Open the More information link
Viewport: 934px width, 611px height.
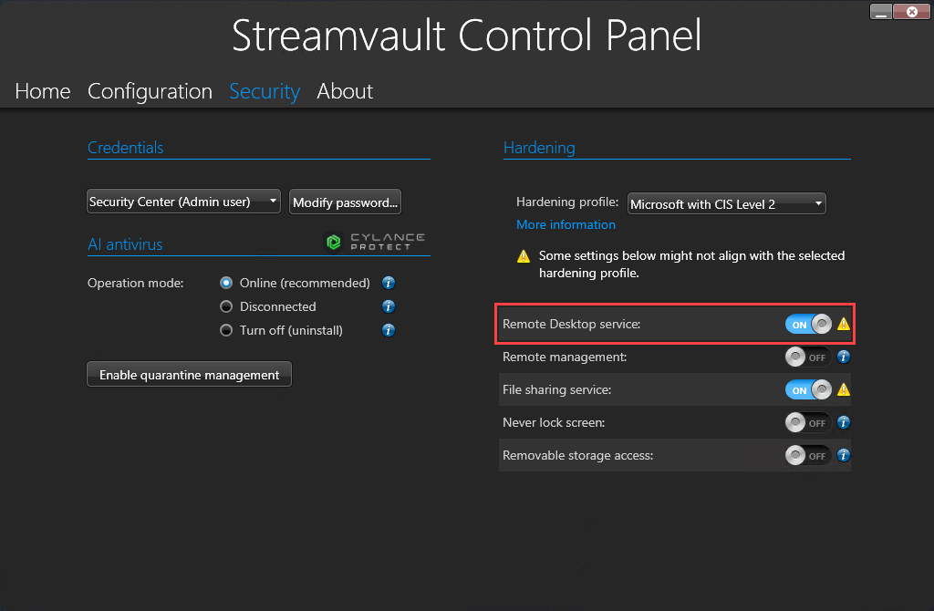tap(566, 224)
